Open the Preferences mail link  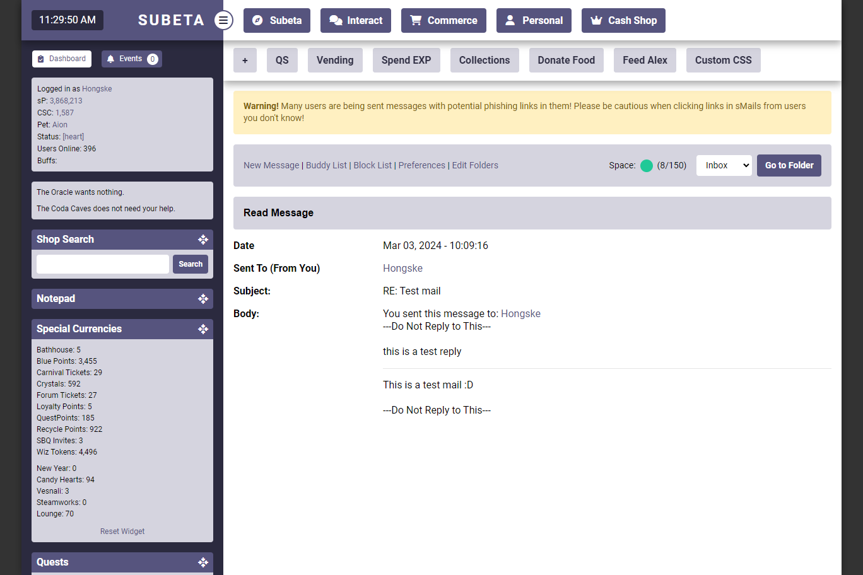click(x=421, y=166)
